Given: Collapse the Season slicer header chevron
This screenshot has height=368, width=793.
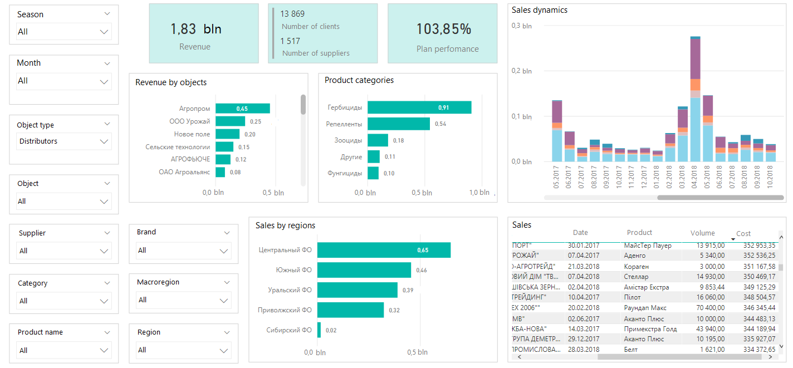Looking at the screenshot, I should 107,14.
